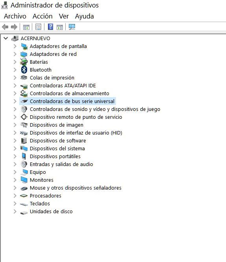Click Scan for hardware changes monitor icon
The image size is (226, 262).
tap(72, 27)
